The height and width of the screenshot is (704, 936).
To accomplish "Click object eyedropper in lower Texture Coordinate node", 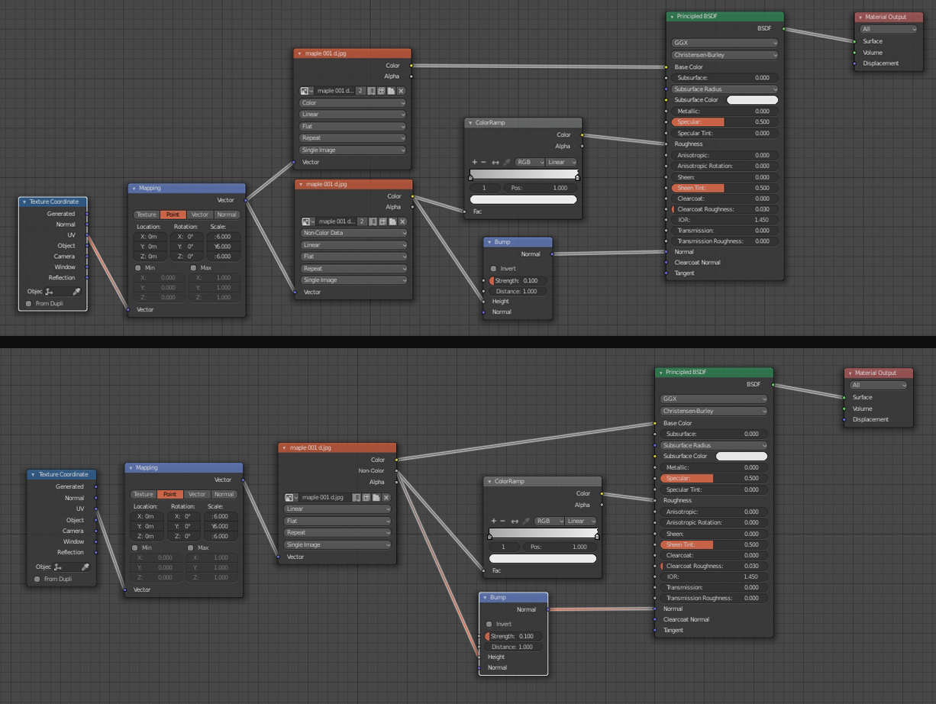I will [x=85, y=567].
